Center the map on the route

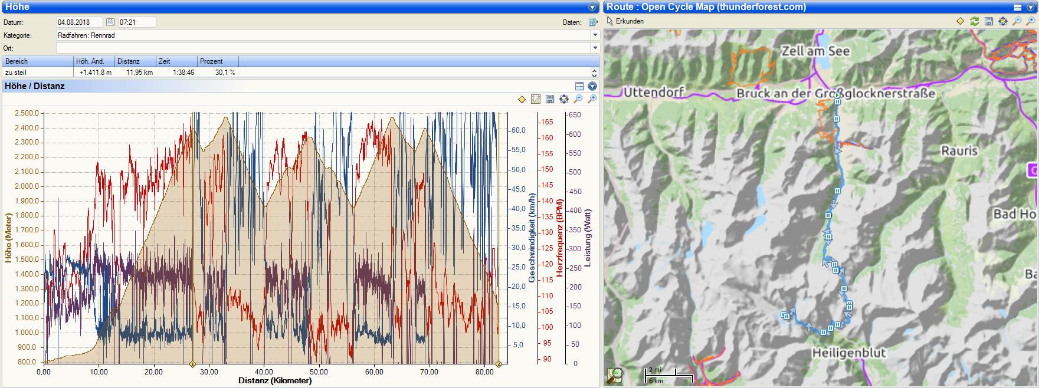click(1003, 21)
